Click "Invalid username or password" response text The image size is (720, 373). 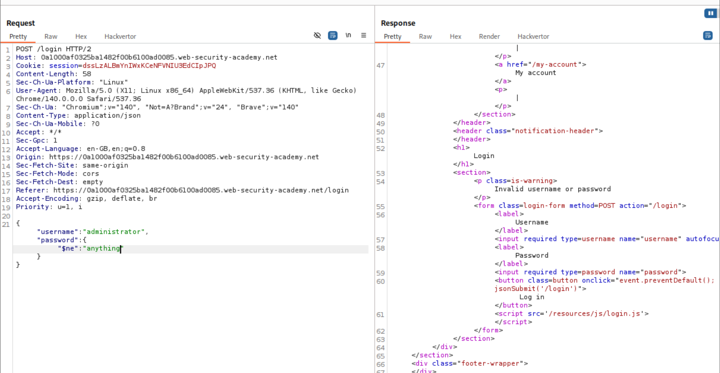point(552,189)
